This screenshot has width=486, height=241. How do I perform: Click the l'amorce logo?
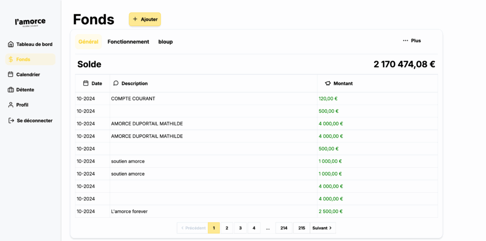(x=30, y=22)
